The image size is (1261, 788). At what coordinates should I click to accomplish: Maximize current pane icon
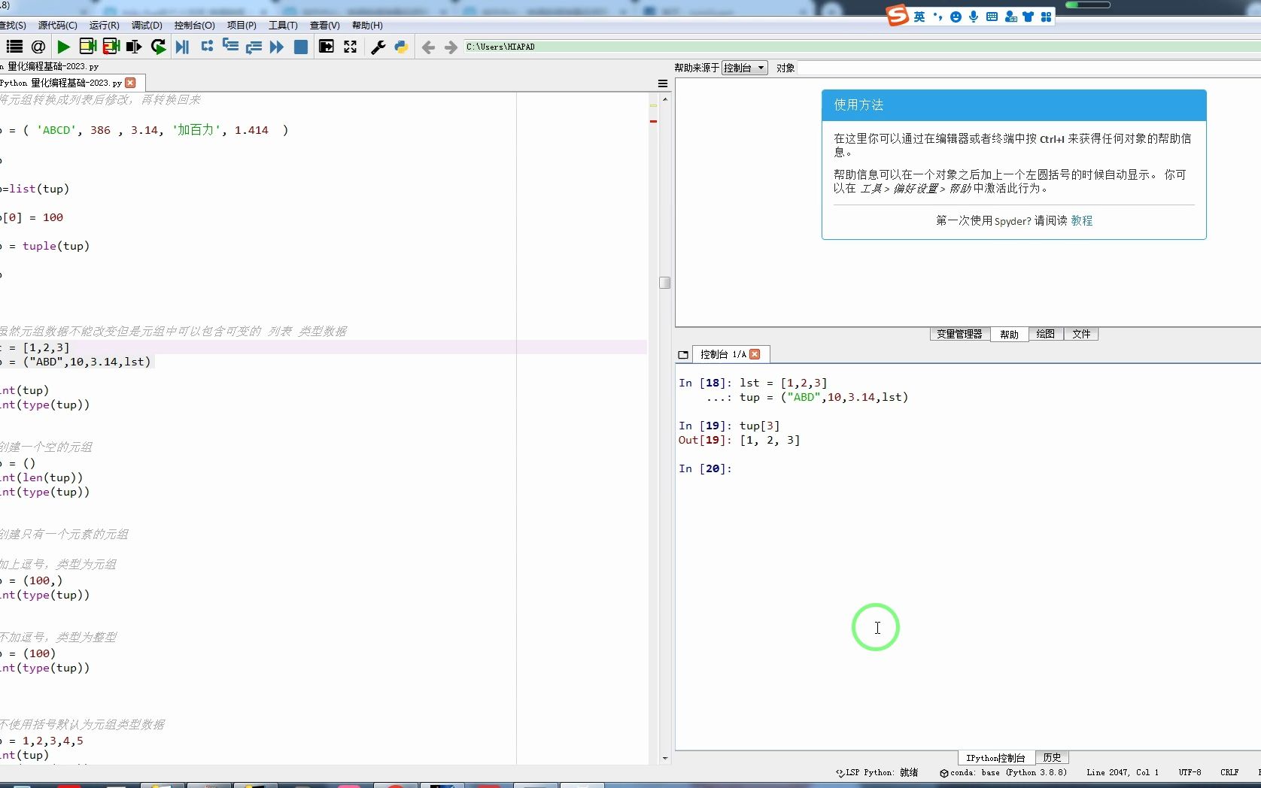(327, 47)
